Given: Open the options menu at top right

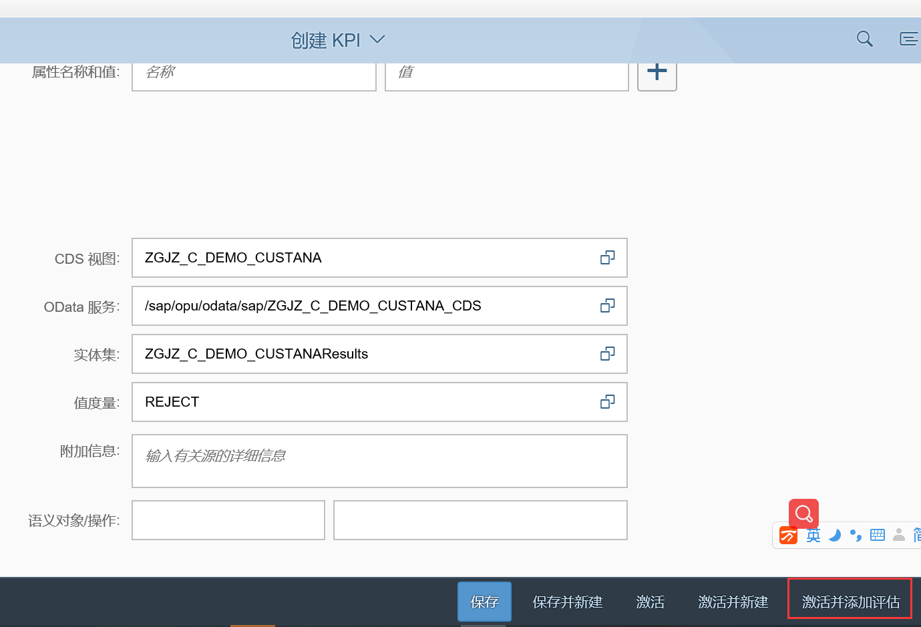Looking at the screenshot, I should tap(909, 39).
